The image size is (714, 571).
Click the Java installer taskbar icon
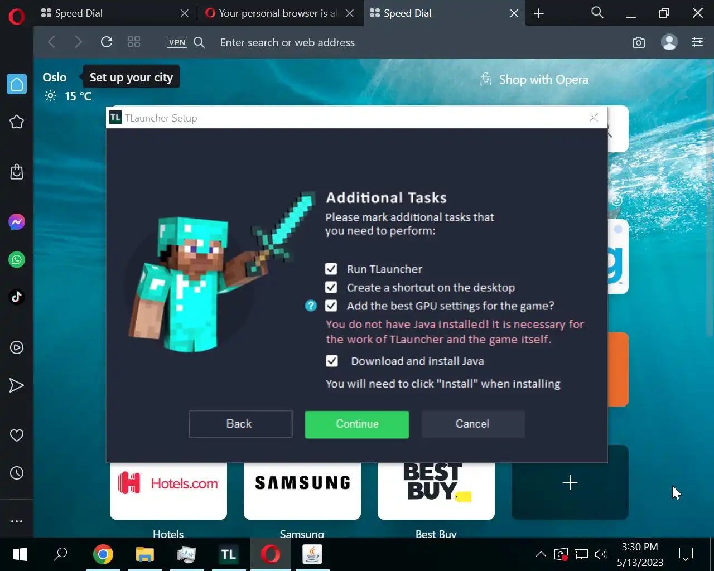pyautogui.click(x=312, y=554)
